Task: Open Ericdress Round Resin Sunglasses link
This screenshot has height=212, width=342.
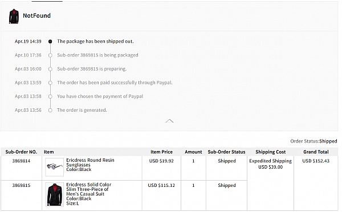Action: coord(90,162)
